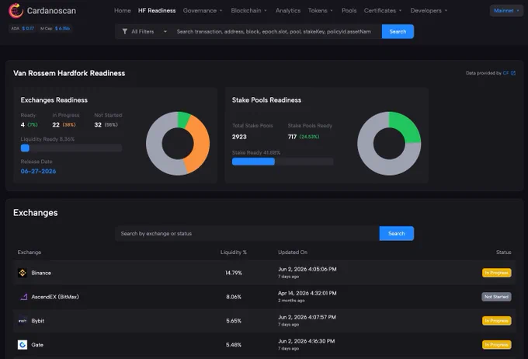Click Binance's In Progress status badge
Screen dimensions: 528x359
496,273
